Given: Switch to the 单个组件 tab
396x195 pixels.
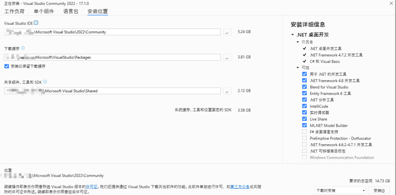Looking at the screenshot, I should click(x=44, y=11).
